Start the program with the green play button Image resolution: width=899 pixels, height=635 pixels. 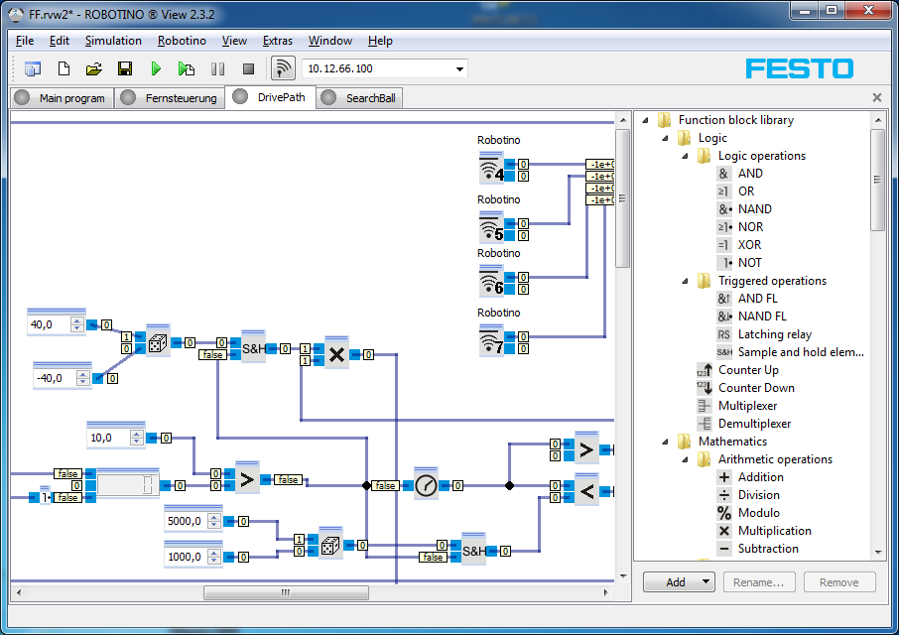click(x=156, y=68)
